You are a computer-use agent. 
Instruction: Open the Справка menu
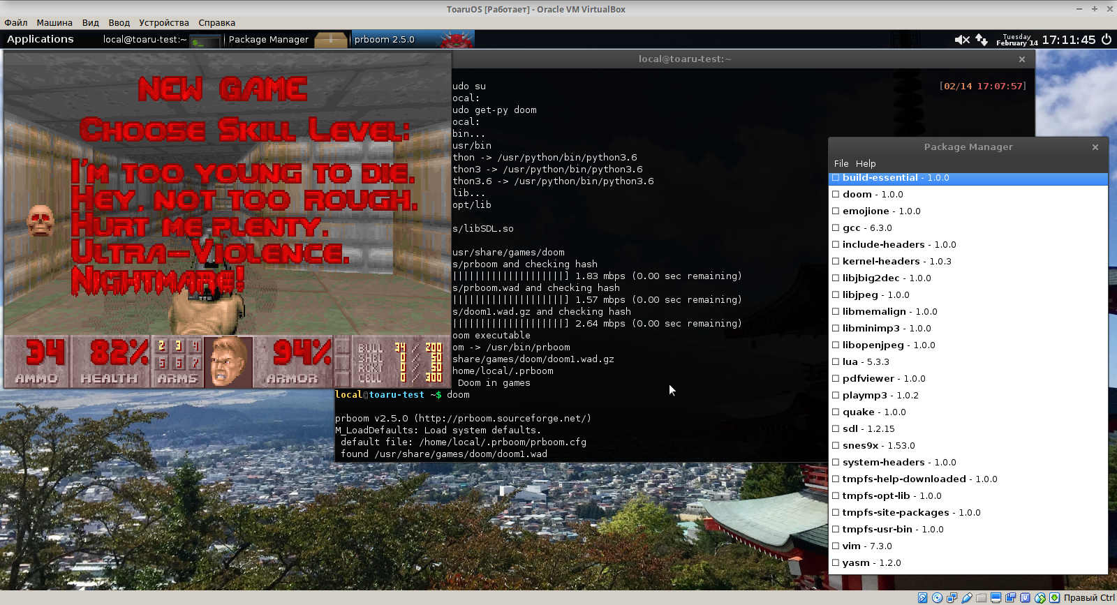pos(217,23)
